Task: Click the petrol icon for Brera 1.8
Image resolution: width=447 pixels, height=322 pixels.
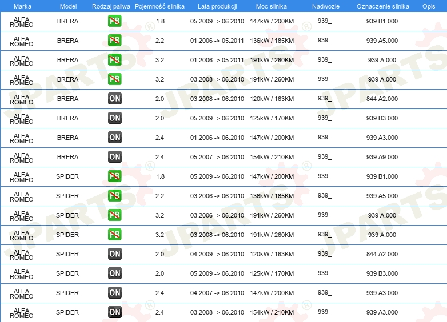Action: pyautogui.click(x=114, y=21)
